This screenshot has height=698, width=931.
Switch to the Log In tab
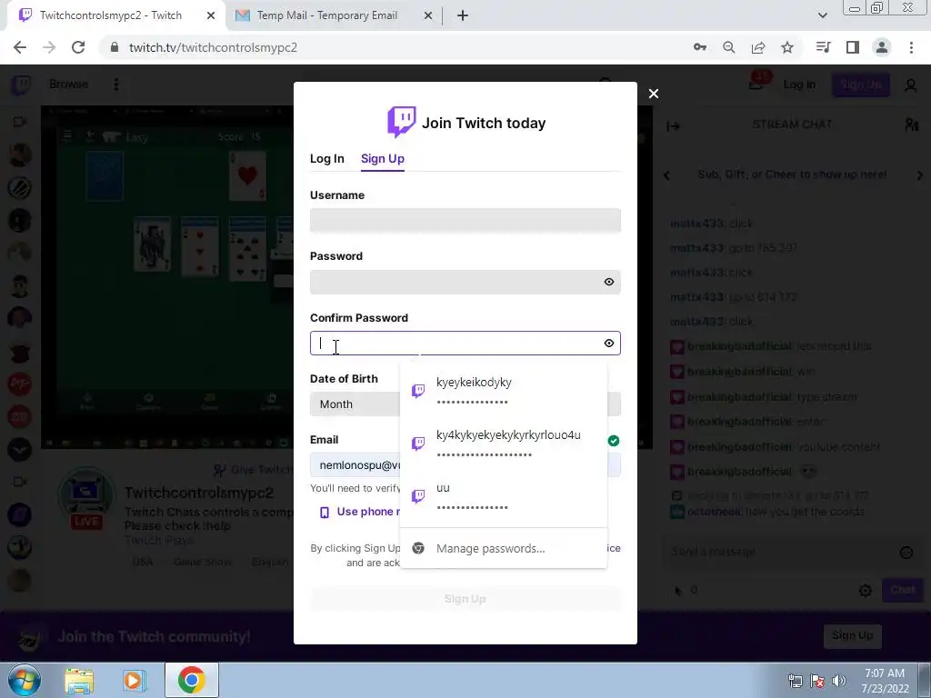click(326, 158)
